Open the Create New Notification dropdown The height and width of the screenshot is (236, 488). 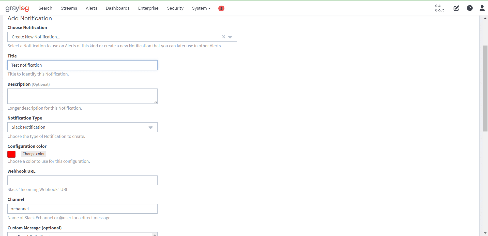click(x=230, y=37)
